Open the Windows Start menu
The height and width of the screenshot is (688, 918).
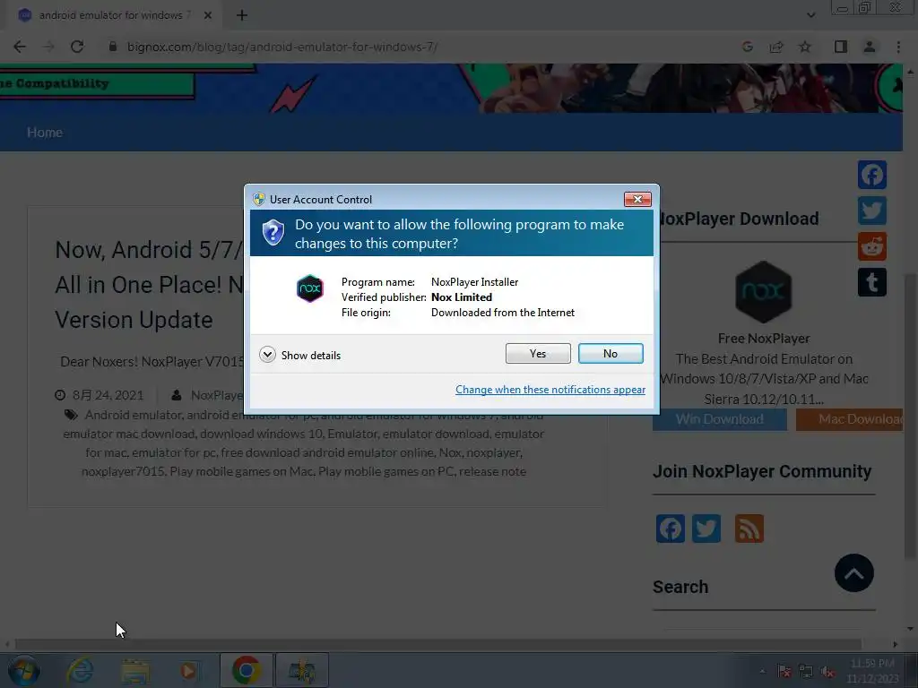click(x=23, y=670)
